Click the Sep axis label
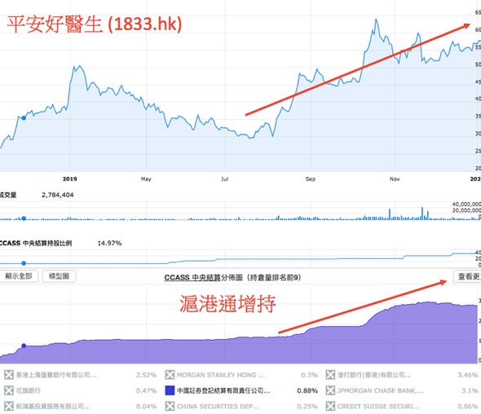 [x=310, y=178]
